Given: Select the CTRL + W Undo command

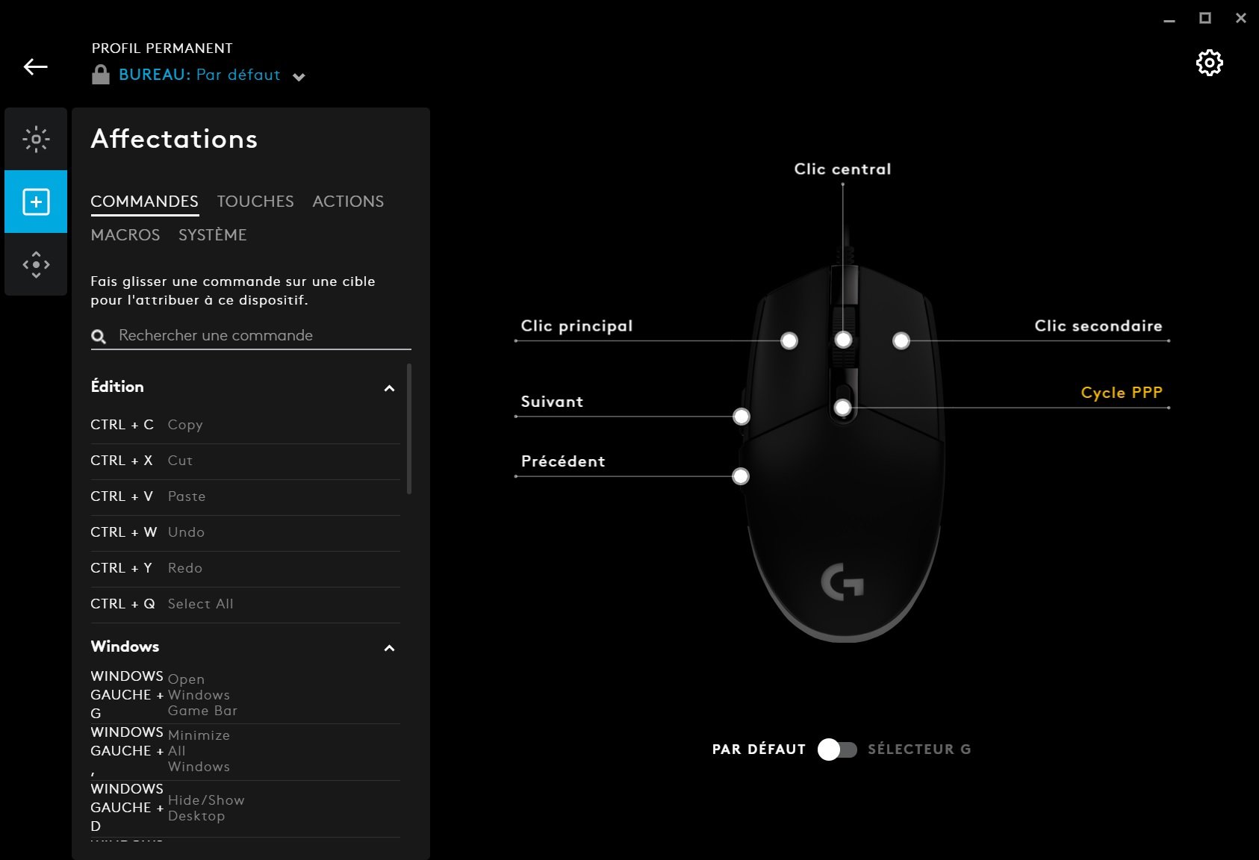Looking at the screenshot, I should click(x=245, y=532).
